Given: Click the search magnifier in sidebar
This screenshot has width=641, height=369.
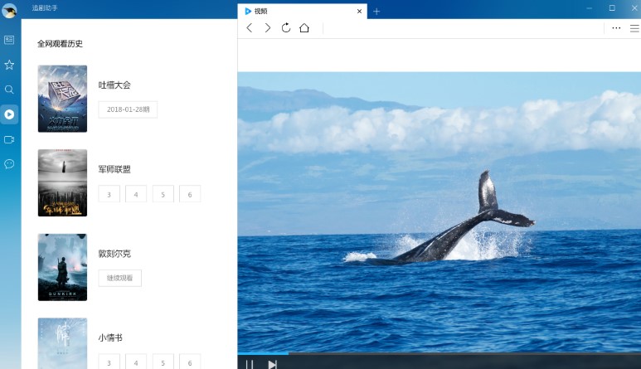Looking at the screenshot, I should pyautogui.click(x=9, y=90).
